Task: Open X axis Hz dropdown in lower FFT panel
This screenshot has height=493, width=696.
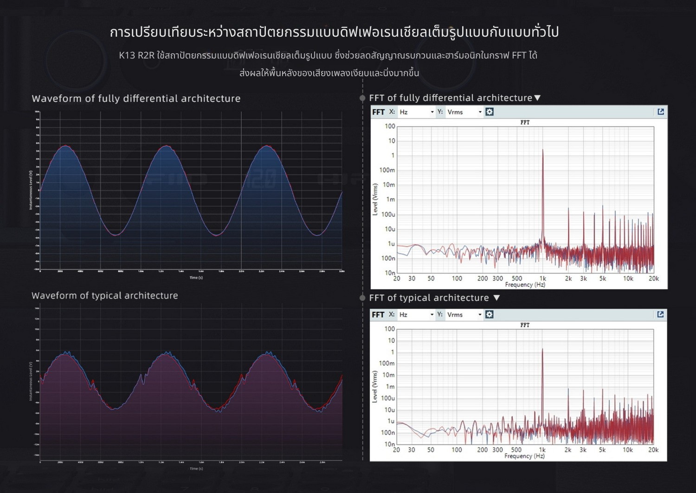Action: tap(416, 315)
